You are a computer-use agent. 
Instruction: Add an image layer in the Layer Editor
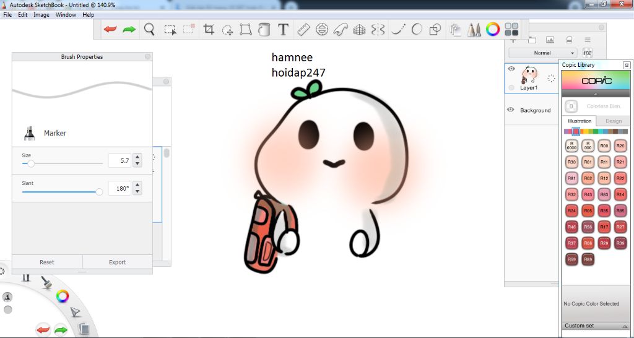click(x=550, y=40)
